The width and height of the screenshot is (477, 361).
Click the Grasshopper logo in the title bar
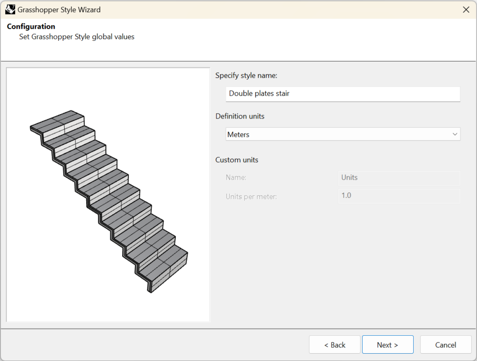pos(10,9)
